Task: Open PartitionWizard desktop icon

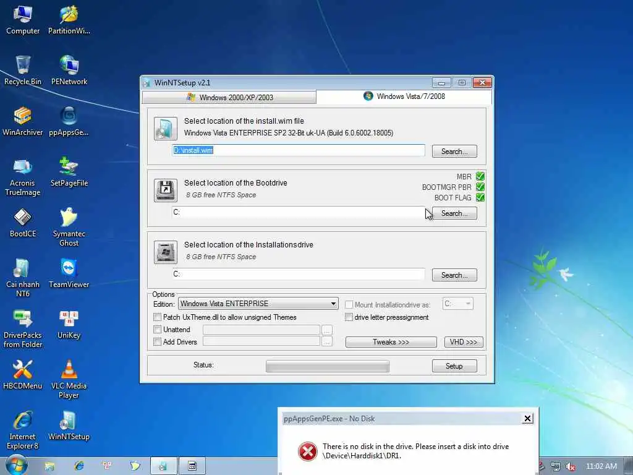Action: [69, 19]
